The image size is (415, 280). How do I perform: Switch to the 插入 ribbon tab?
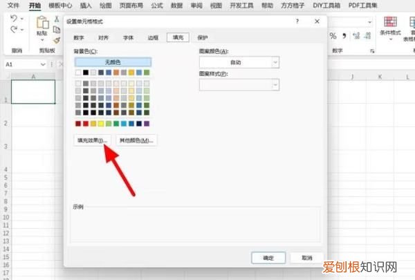[x=86, y=6]
